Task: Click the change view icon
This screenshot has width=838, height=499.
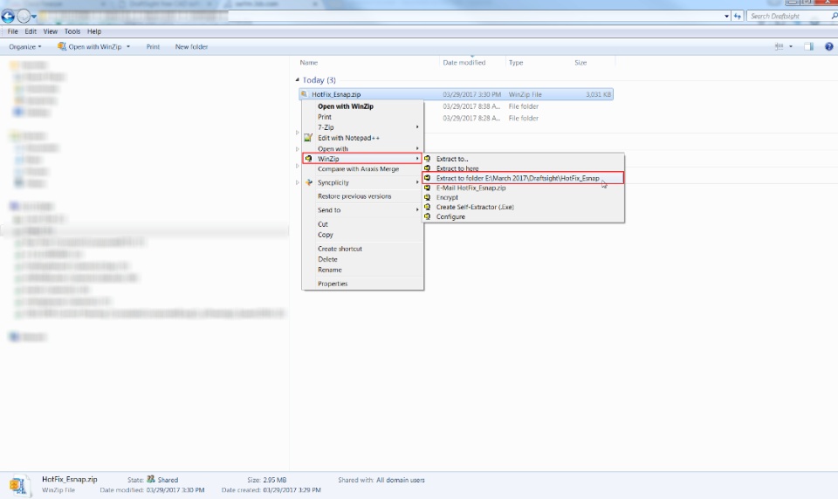Action: point(780,46)
